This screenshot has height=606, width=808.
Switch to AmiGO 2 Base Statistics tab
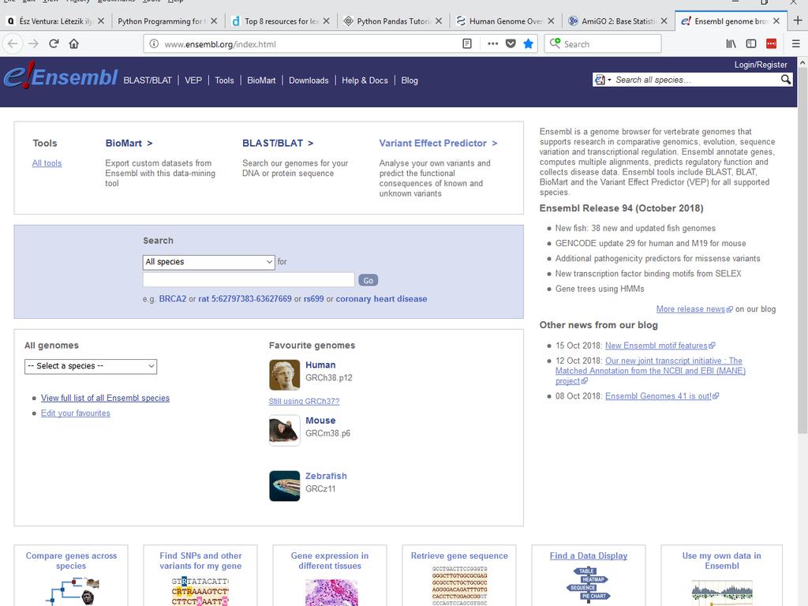point(618,21)
